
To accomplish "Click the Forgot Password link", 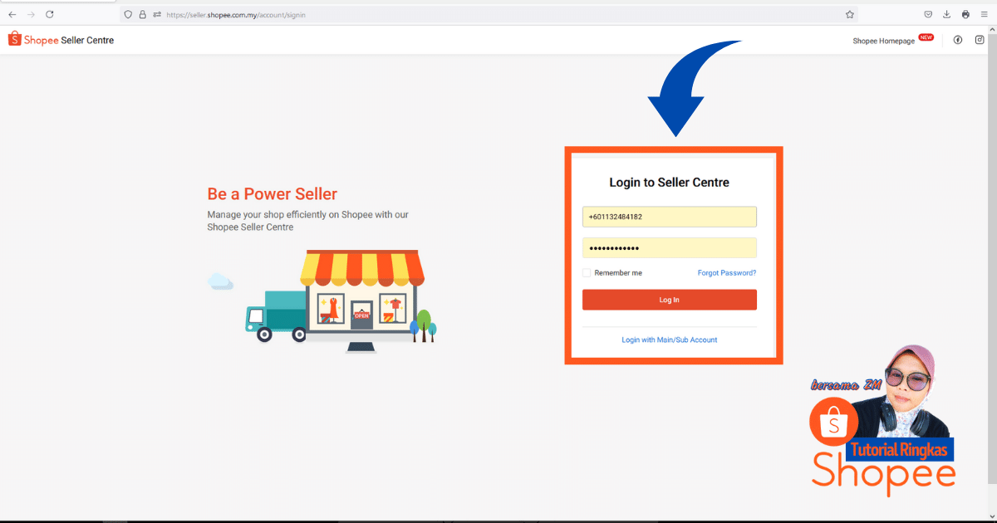I will point(727,272).
